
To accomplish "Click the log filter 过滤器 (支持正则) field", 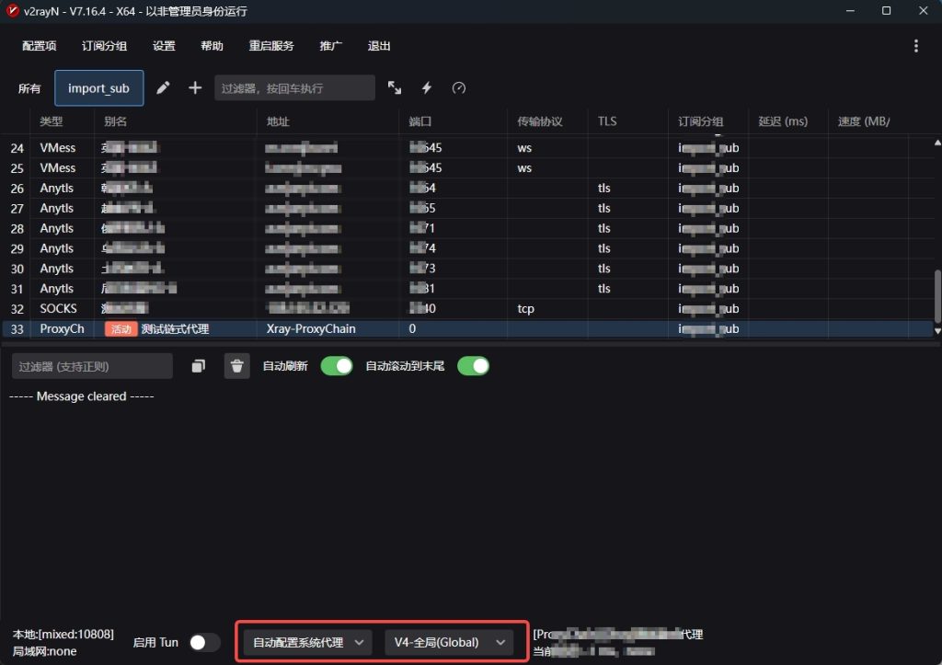I will pos(92,366).
